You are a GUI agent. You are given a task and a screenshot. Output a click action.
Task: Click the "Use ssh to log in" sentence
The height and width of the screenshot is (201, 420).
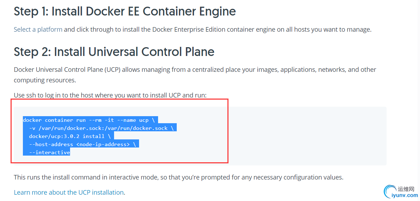pyautogui.click(x=110, y=95)
